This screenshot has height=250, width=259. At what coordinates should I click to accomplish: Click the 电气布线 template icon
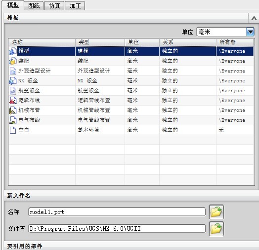point(13,120)
